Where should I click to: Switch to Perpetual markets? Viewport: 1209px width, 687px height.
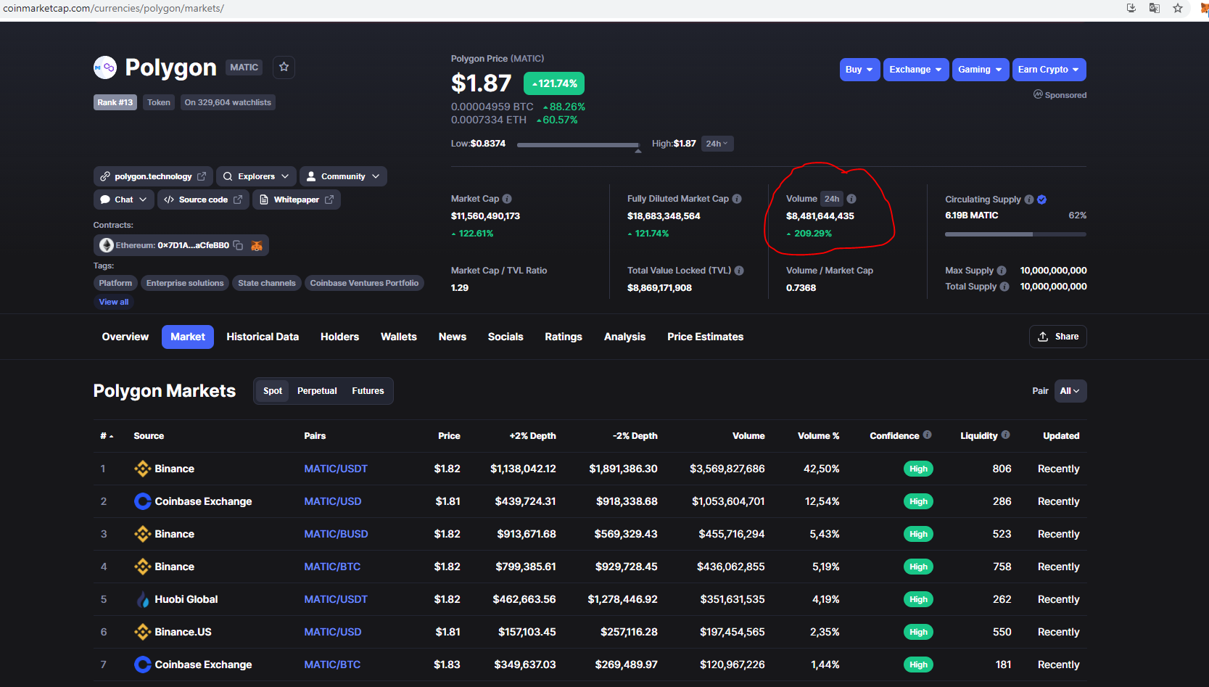click(317, 391)
